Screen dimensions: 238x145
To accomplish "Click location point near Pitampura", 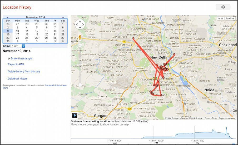I will click(x=133, y=38).
